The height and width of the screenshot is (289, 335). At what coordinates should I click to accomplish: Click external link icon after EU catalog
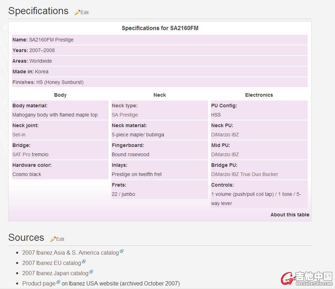pyautogui.click(x=84, y=261)
